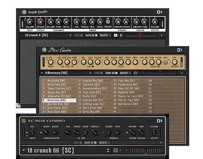The image size is (203, 159).
Task: Toggle Delay on/off box in Plexi Combo
Action: point(158,66)
